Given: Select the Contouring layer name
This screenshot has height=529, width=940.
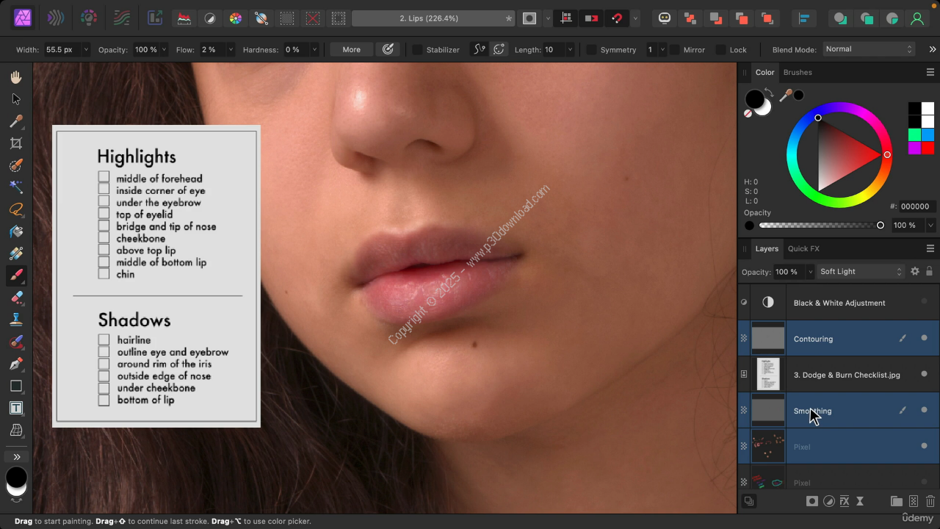Looking at the screenshot, I should [813, 339].
